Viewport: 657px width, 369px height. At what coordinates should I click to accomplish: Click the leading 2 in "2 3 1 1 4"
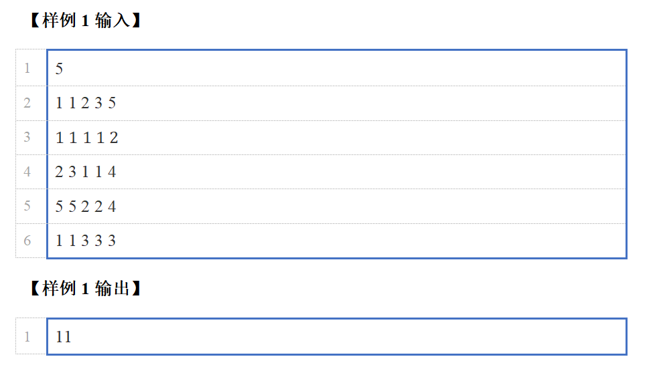point(59,172)
